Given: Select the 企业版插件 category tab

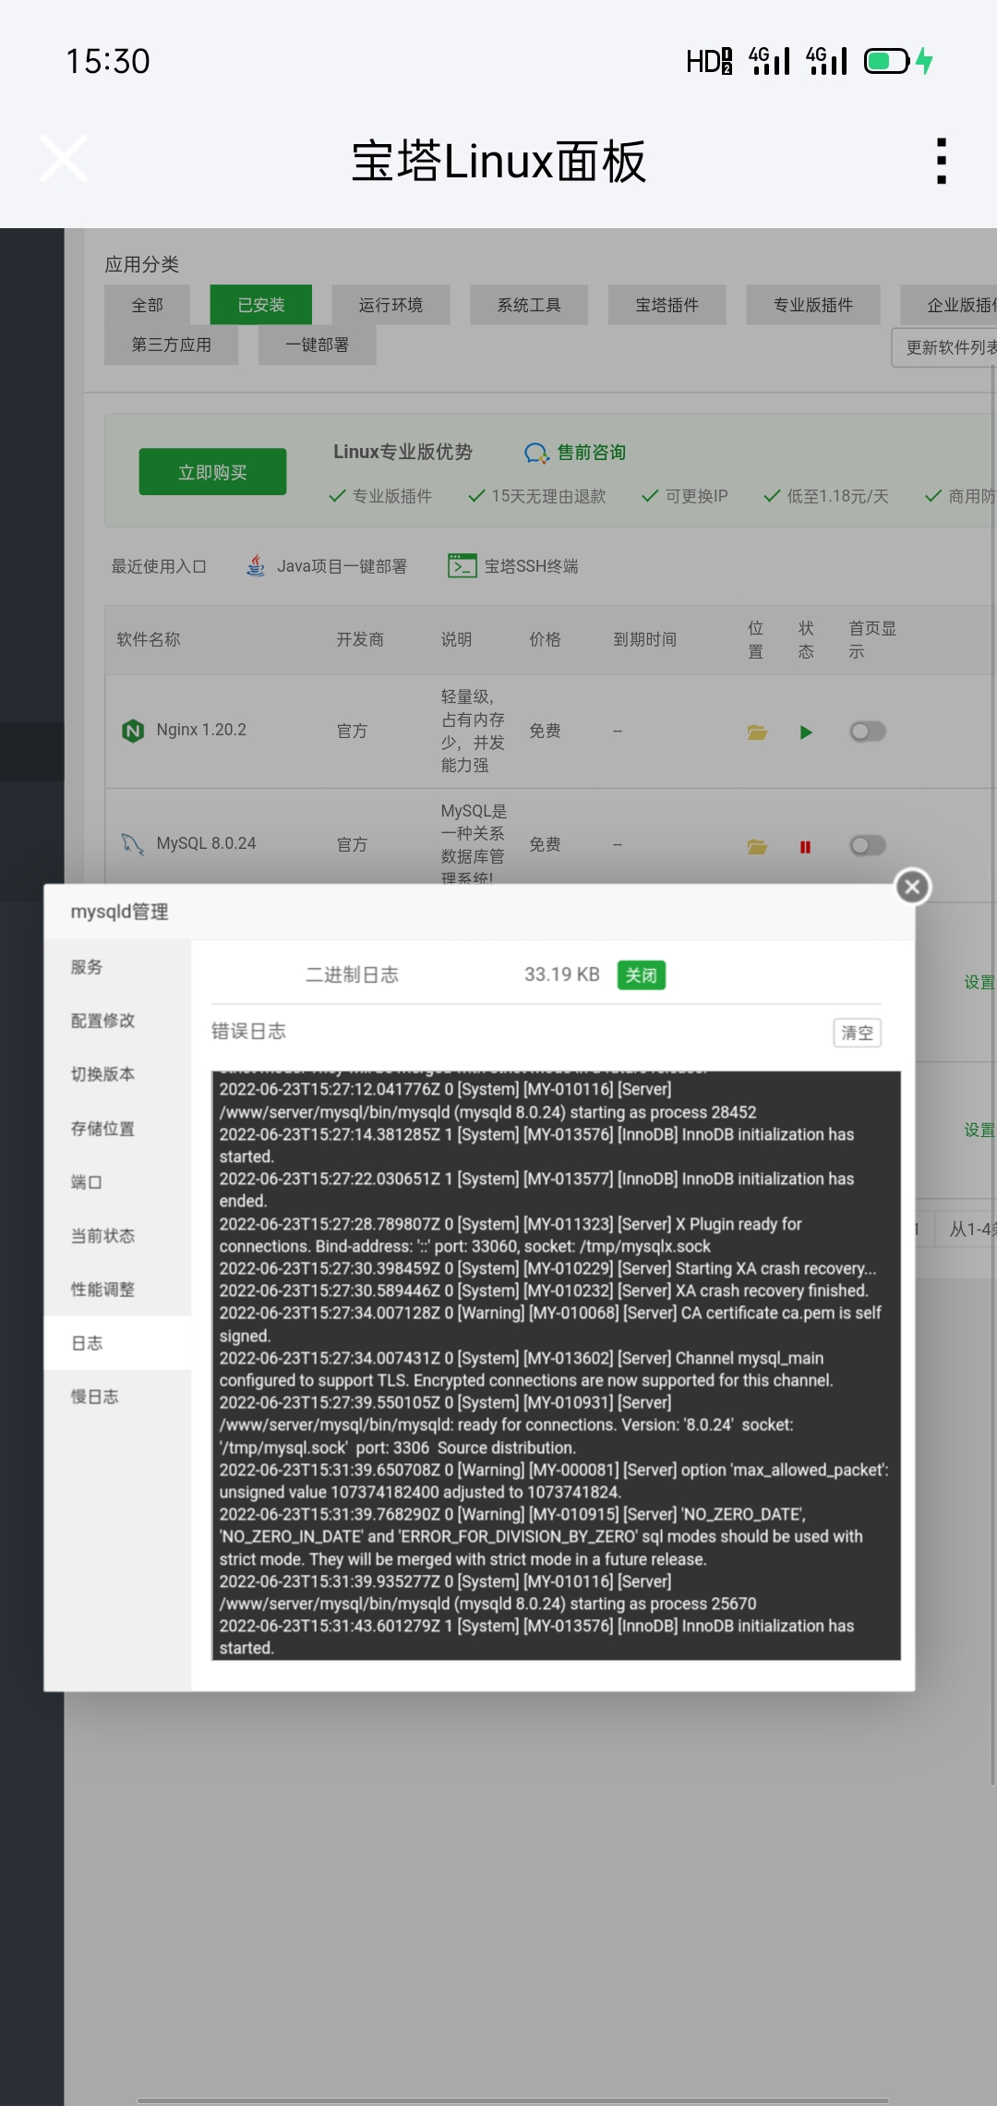Looking at the screenshot, I should click(x=949, y=305).
